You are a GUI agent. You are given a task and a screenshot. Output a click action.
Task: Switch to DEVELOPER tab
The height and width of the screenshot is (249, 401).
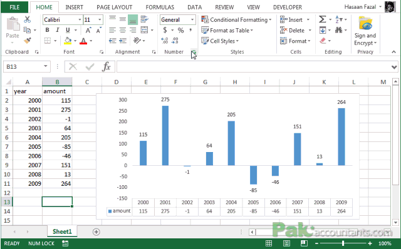point(288,7)
